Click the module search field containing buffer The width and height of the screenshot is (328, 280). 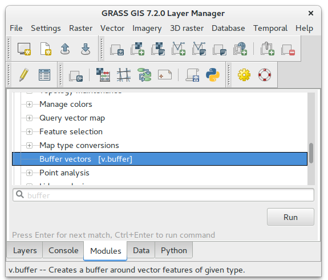pyautogui.click(x=163, y=195)
